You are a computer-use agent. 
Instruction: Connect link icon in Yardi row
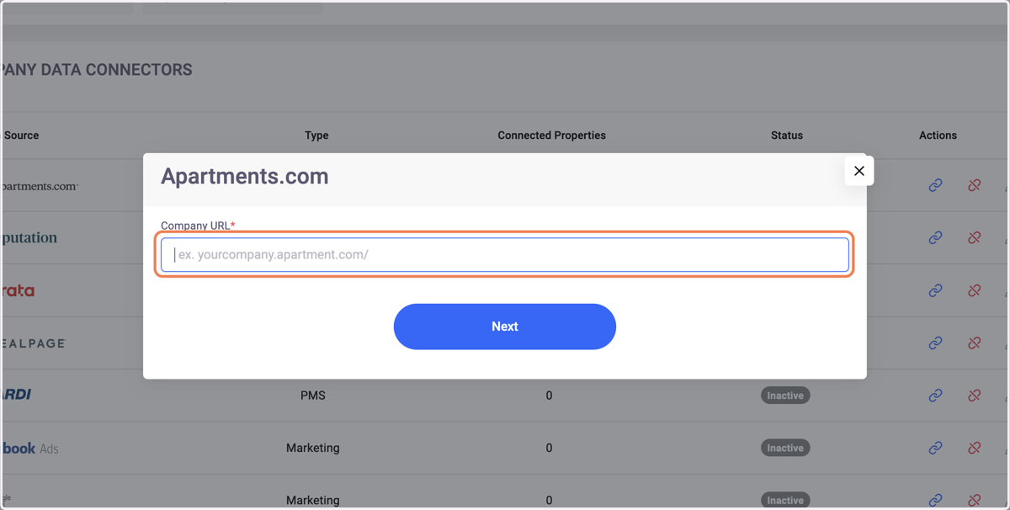(935, 395)
